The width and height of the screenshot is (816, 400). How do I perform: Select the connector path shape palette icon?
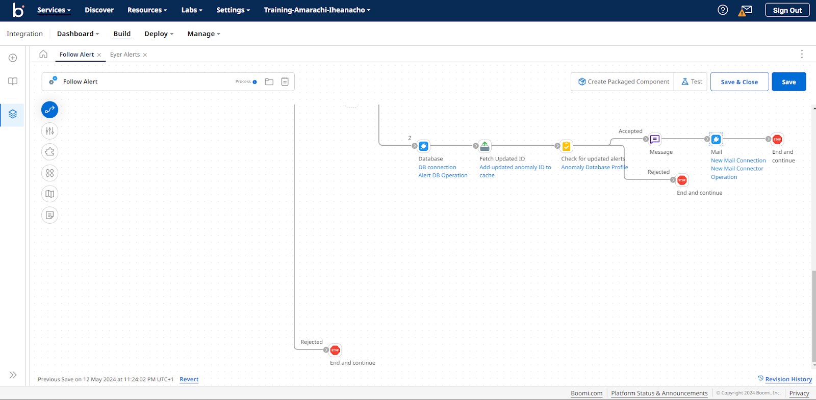point(49,110)
